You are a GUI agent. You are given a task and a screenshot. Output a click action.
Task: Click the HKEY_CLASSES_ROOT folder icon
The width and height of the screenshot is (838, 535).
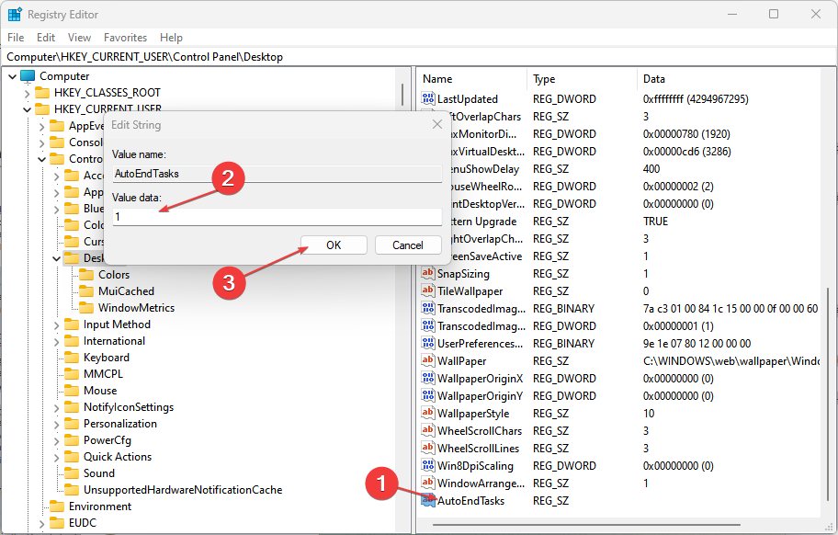(42, 93)
